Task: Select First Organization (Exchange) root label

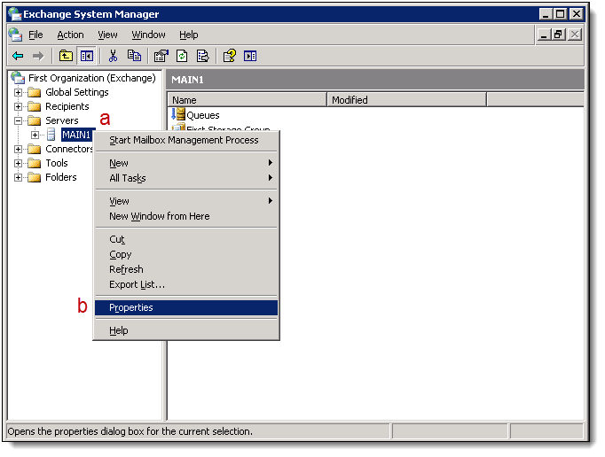Action: click(x=92, y=78)
